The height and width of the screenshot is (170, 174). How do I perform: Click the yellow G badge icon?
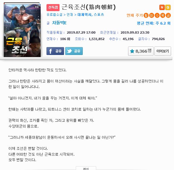[168, 7]
